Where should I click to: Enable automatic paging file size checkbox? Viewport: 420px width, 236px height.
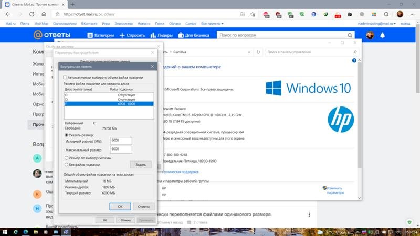tap(65, 77)
